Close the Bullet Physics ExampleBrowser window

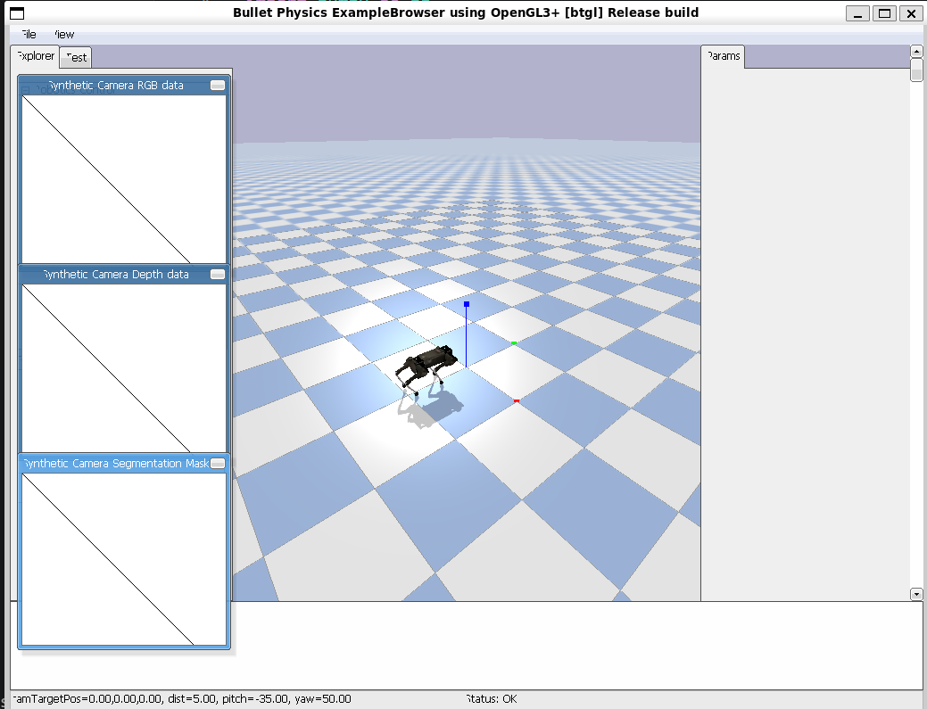911,13
